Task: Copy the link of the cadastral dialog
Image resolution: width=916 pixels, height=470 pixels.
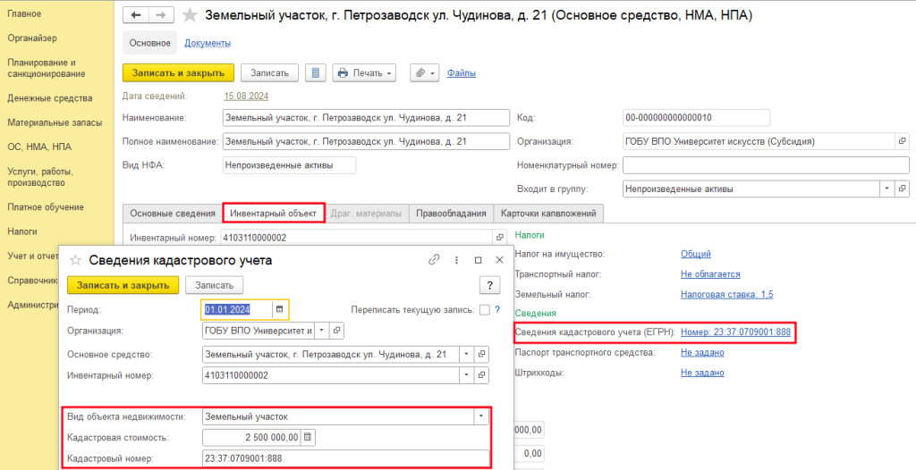Action: pos(434,260)
